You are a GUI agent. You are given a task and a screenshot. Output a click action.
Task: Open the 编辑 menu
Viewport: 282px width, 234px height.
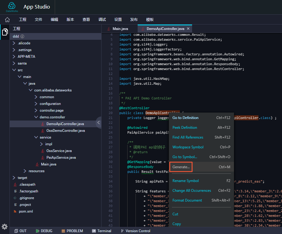coord(54,20)
